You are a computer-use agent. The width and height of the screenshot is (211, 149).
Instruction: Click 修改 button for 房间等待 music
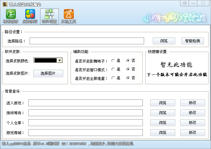tap(193, 113)
